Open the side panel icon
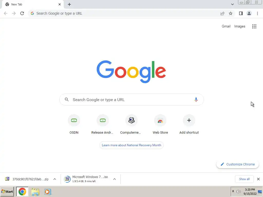Image resolution: width=263 pixels, height=197 pixels. (x=241, y=13)
